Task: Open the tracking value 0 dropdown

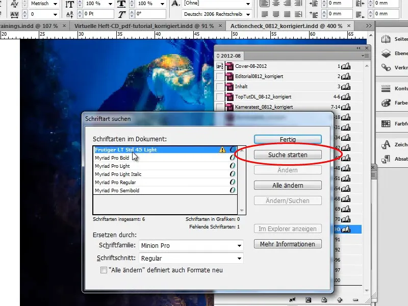Action: pos(55,14)
